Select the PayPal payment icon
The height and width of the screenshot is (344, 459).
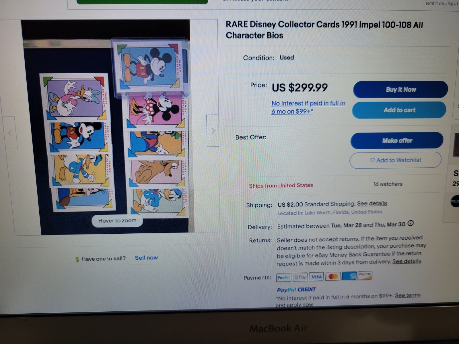pos(284,277)
